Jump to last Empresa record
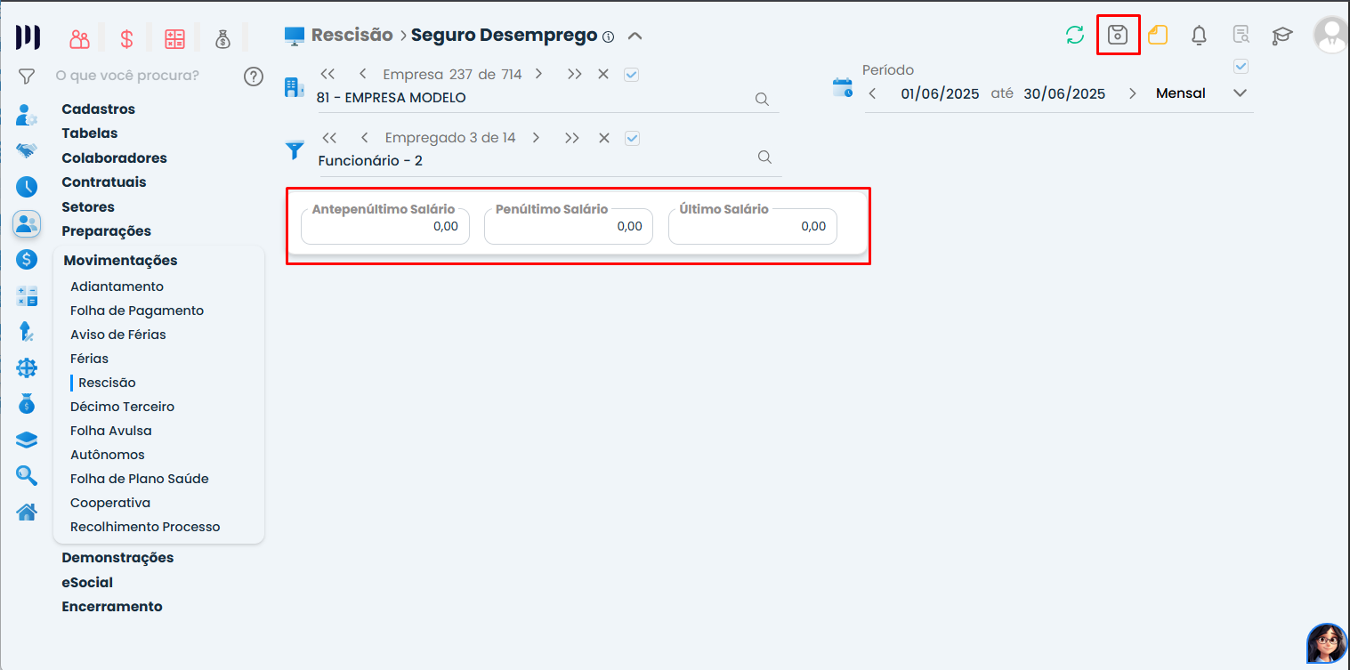The height and width of the screenshot is (670, 1350). tap(574, 75)
